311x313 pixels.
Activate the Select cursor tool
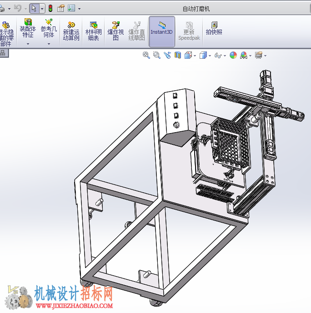(x=34, y=8)
